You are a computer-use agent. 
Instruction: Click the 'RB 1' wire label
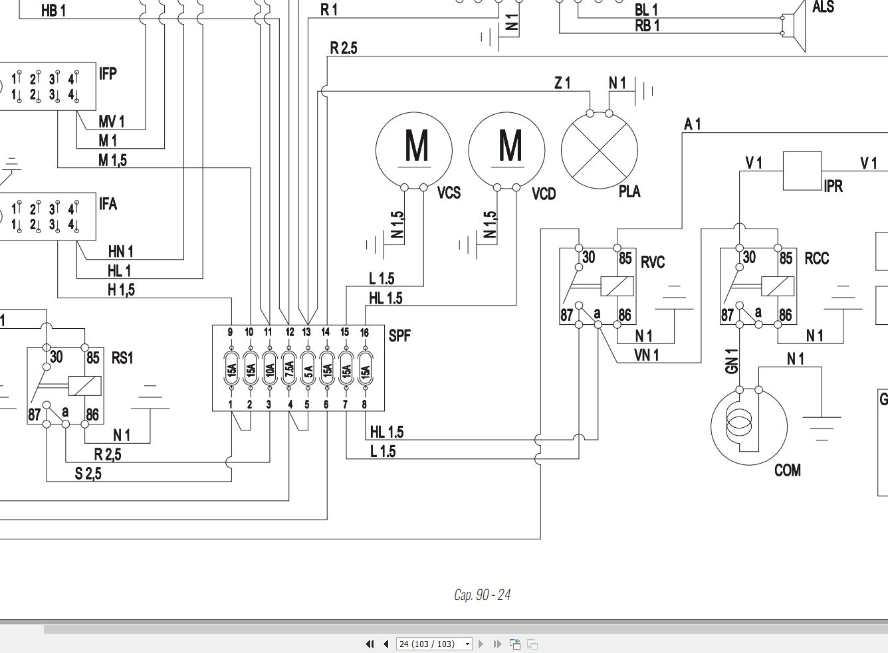click(x=647, y=25)
